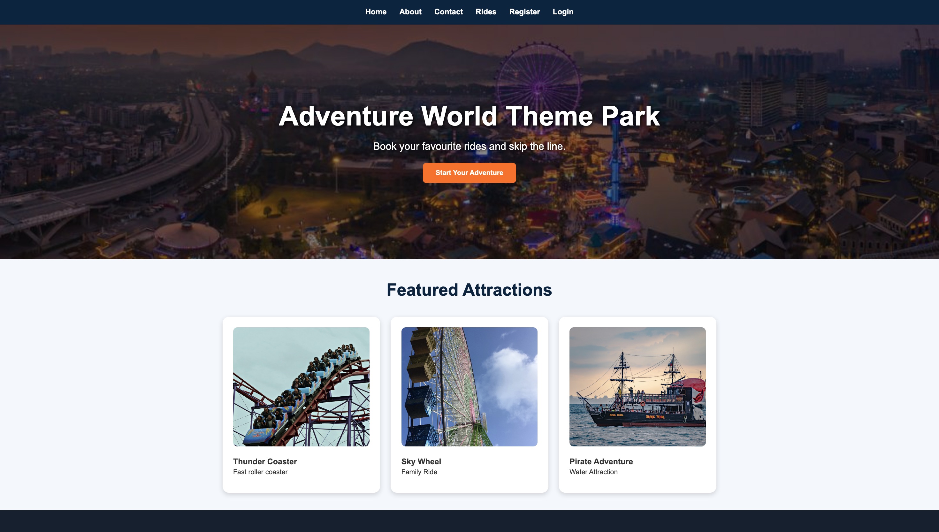Viewport: 939px width, 532px height.
Task: Click the 'Family Ride' description text
Action: pyautogui.click(x=419, y=472)
